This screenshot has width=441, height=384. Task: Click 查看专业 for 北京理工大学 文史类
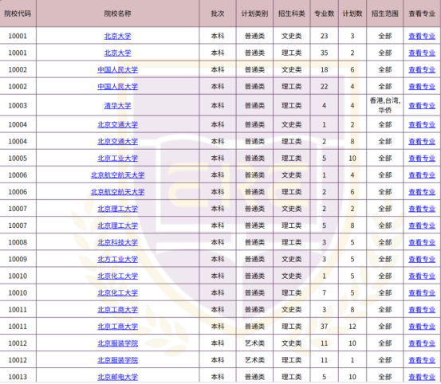[x=422, y=209]
